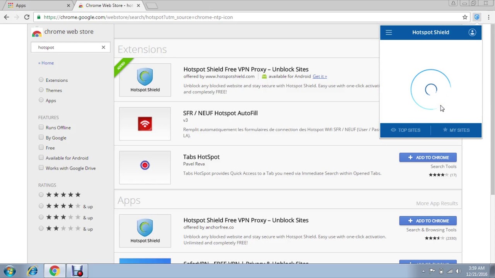
Task: Click the Chrome user profile icon in title bar
Action: coord(453,3)
